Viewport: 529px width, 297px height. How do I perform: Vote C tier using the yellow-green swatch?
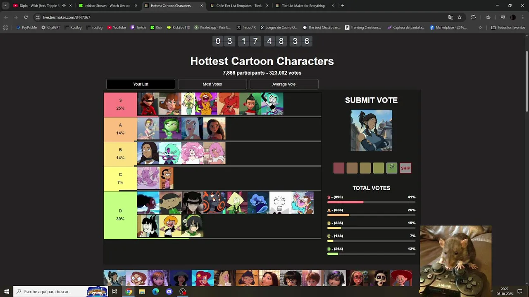pos(378,168)
